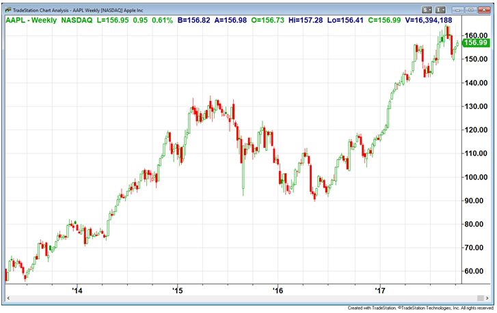Select the '0.61%' change value

[162, 20]
